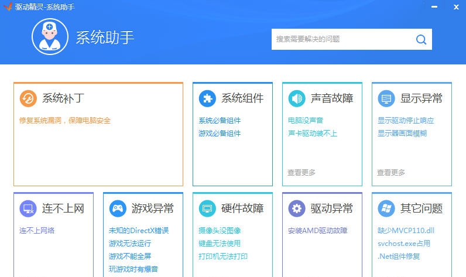Click the 声音故障 speaker icon
The width and height of the screenshot is (466, 277).
[297, 98]
